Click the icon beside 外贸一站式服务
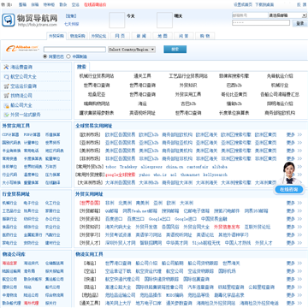The width and height of the screenshot is (308, 308). tap(6, 115)
